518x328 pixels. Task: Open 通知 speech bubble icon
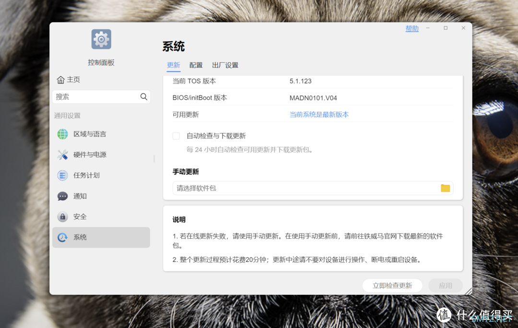point(63,196)
